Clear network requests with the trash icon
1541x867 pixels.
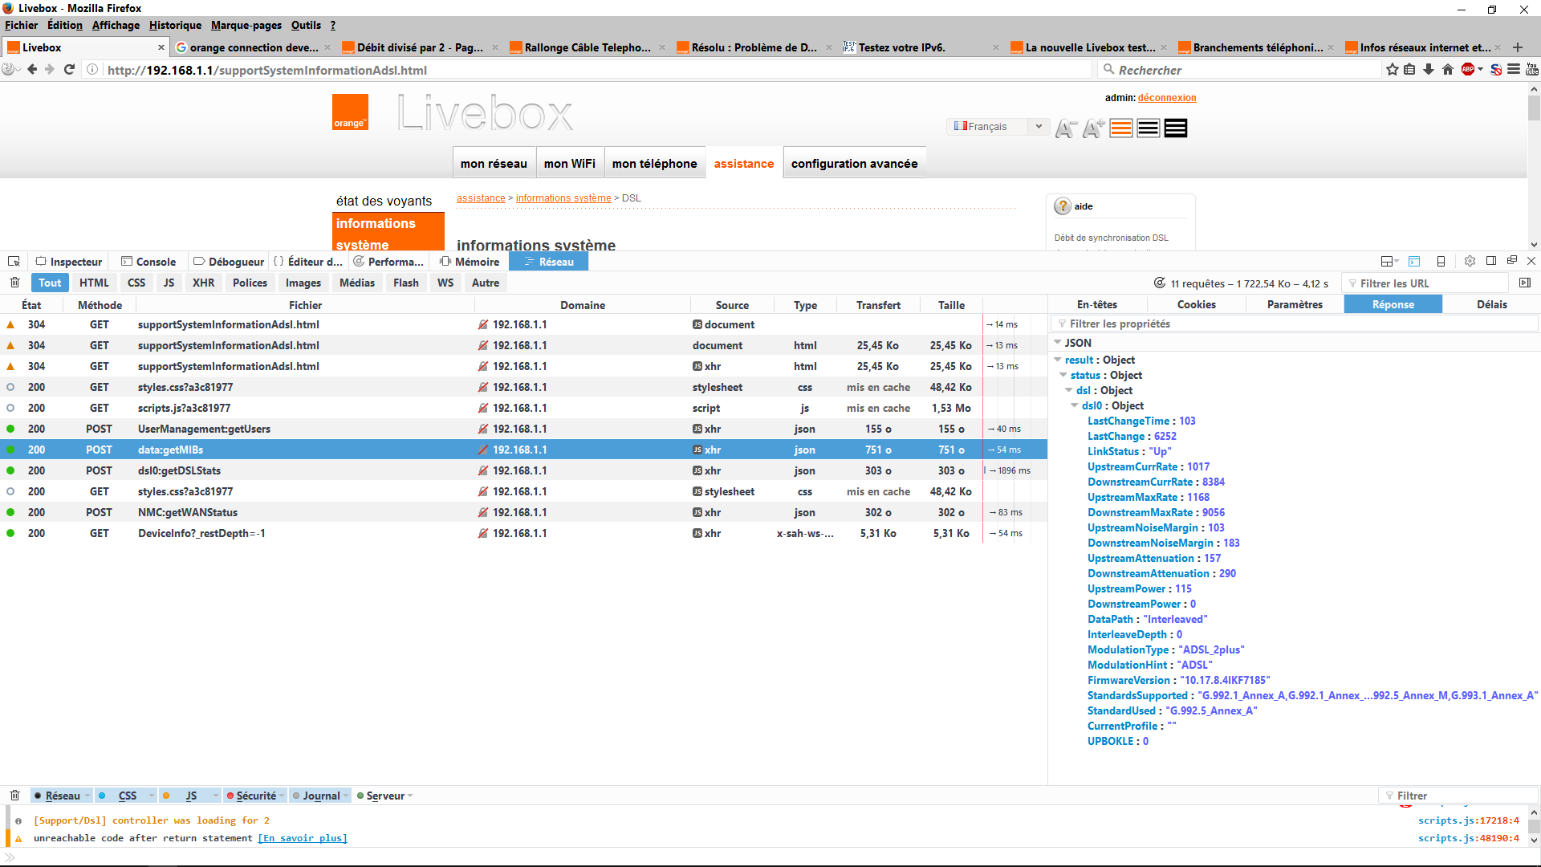point(14,283)
